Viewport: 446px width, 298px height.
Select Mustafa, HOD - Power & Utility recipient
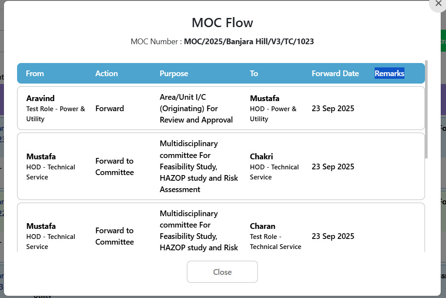[264, 98]
